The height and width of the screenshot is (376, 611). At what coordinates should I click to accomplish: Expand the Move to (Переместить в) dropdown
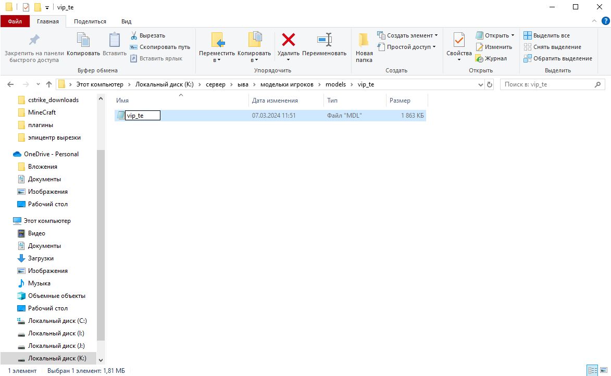[217, 60]
